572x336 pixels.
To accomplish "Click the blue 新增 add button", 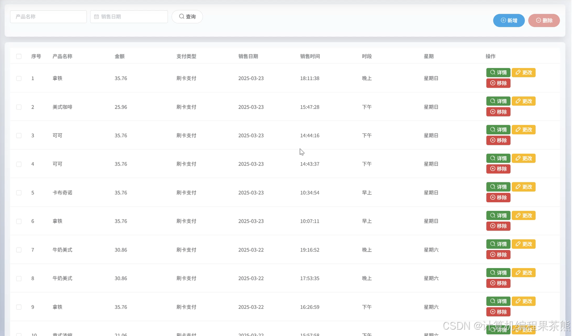I will coord(509,21).
